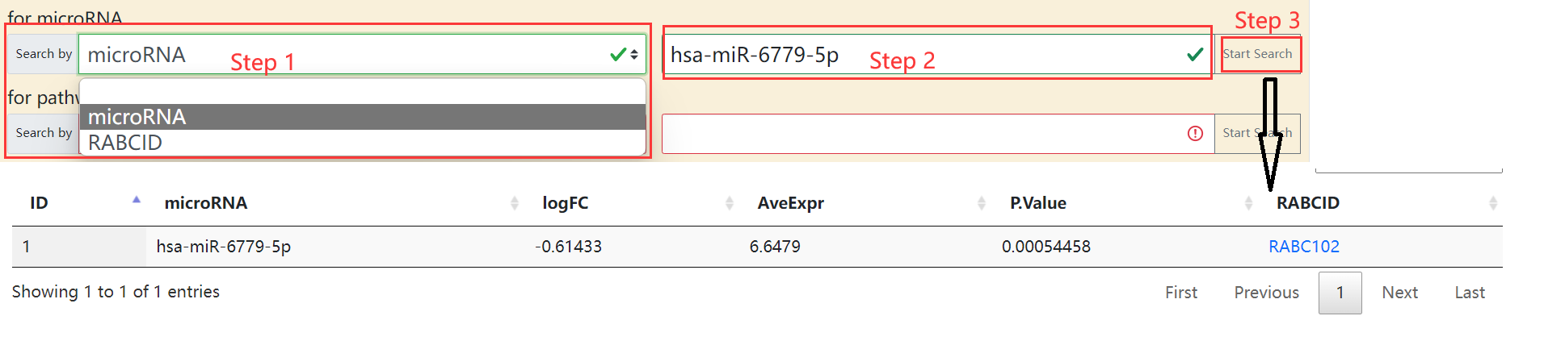Viewport: 1544px width, 345px height.
Task: Sort table by ID column arrow
Action: click(137, 199)
